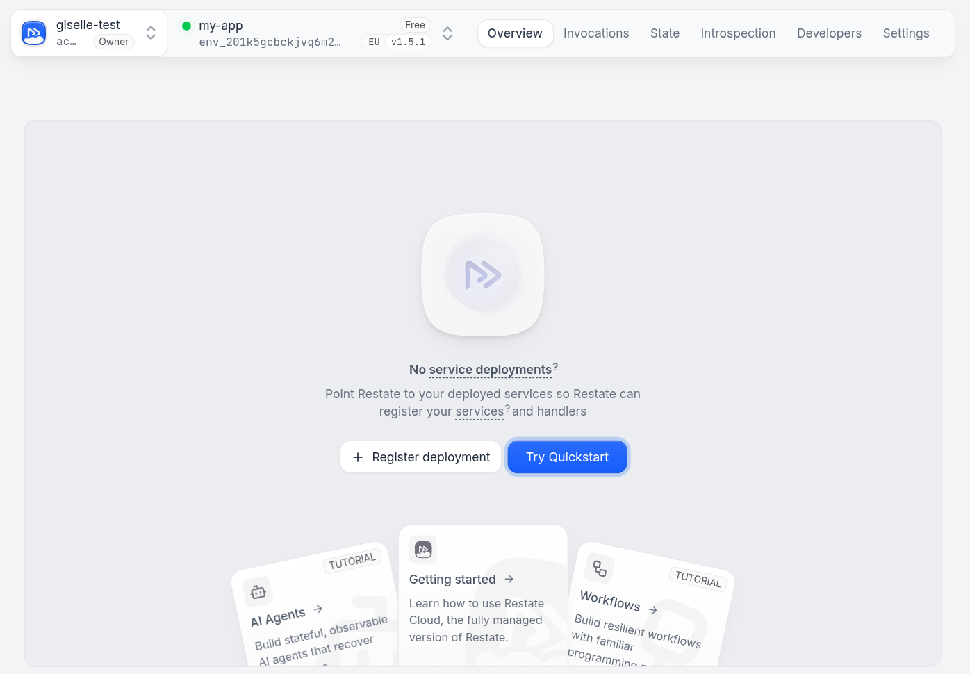Click the workflow nodes icon on Workflows card
This screenshot has height=674, width=970.
(x=599, y=568)
